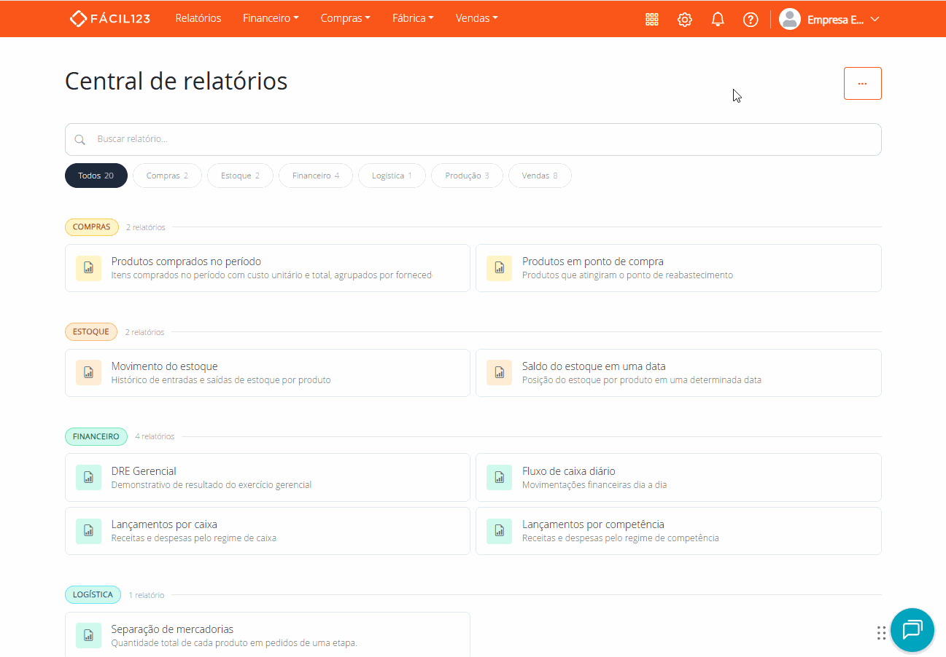The width and height of the screenshot is (946, 657).
Task: Filter by Financeiro 4 chip
Action: point(316,176)
